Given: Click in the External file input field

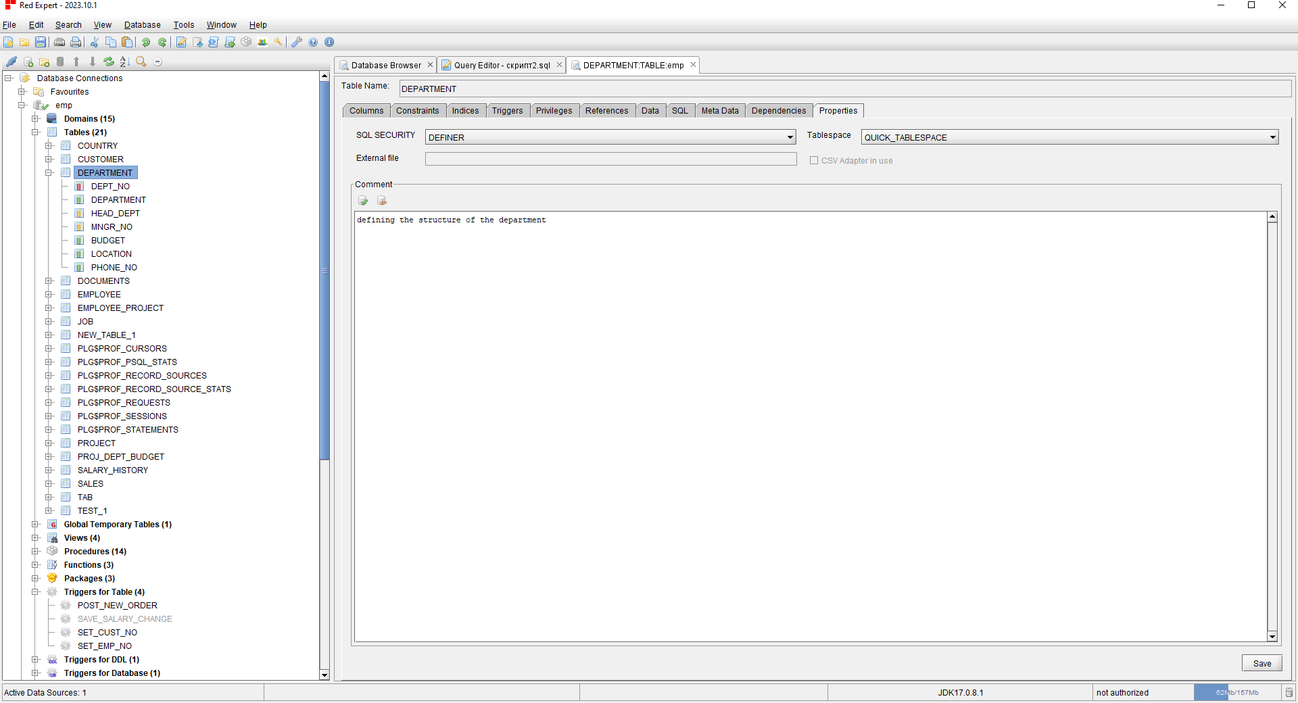Looking at the screenshot, I should (x=608, y=158).
